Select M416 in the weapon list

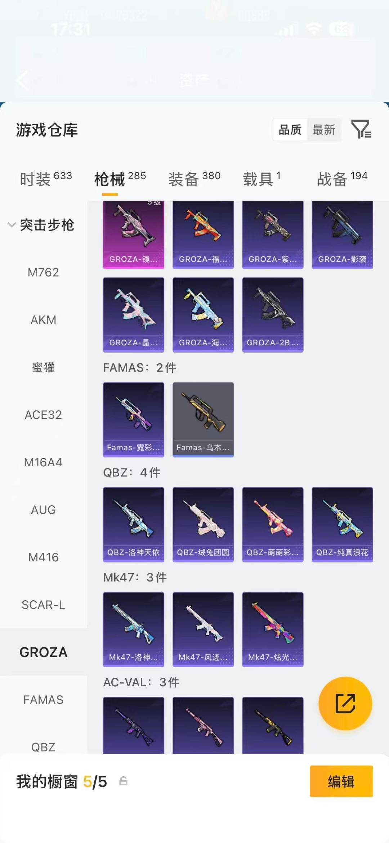tap(43, 557)
